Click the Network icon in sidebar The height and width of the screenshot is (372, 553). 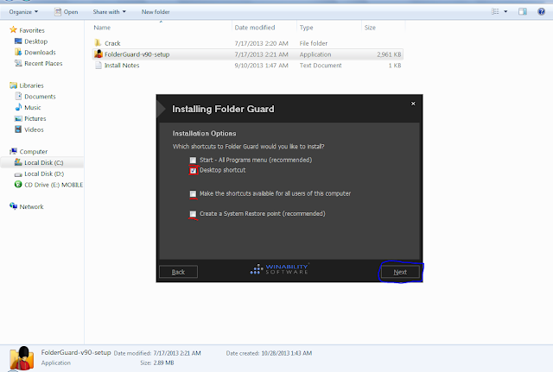tap(14, 206)
